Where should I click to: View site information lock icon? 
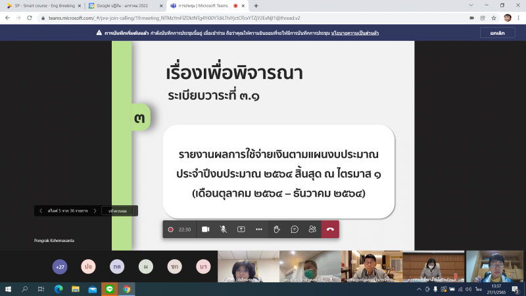point(43,18)
